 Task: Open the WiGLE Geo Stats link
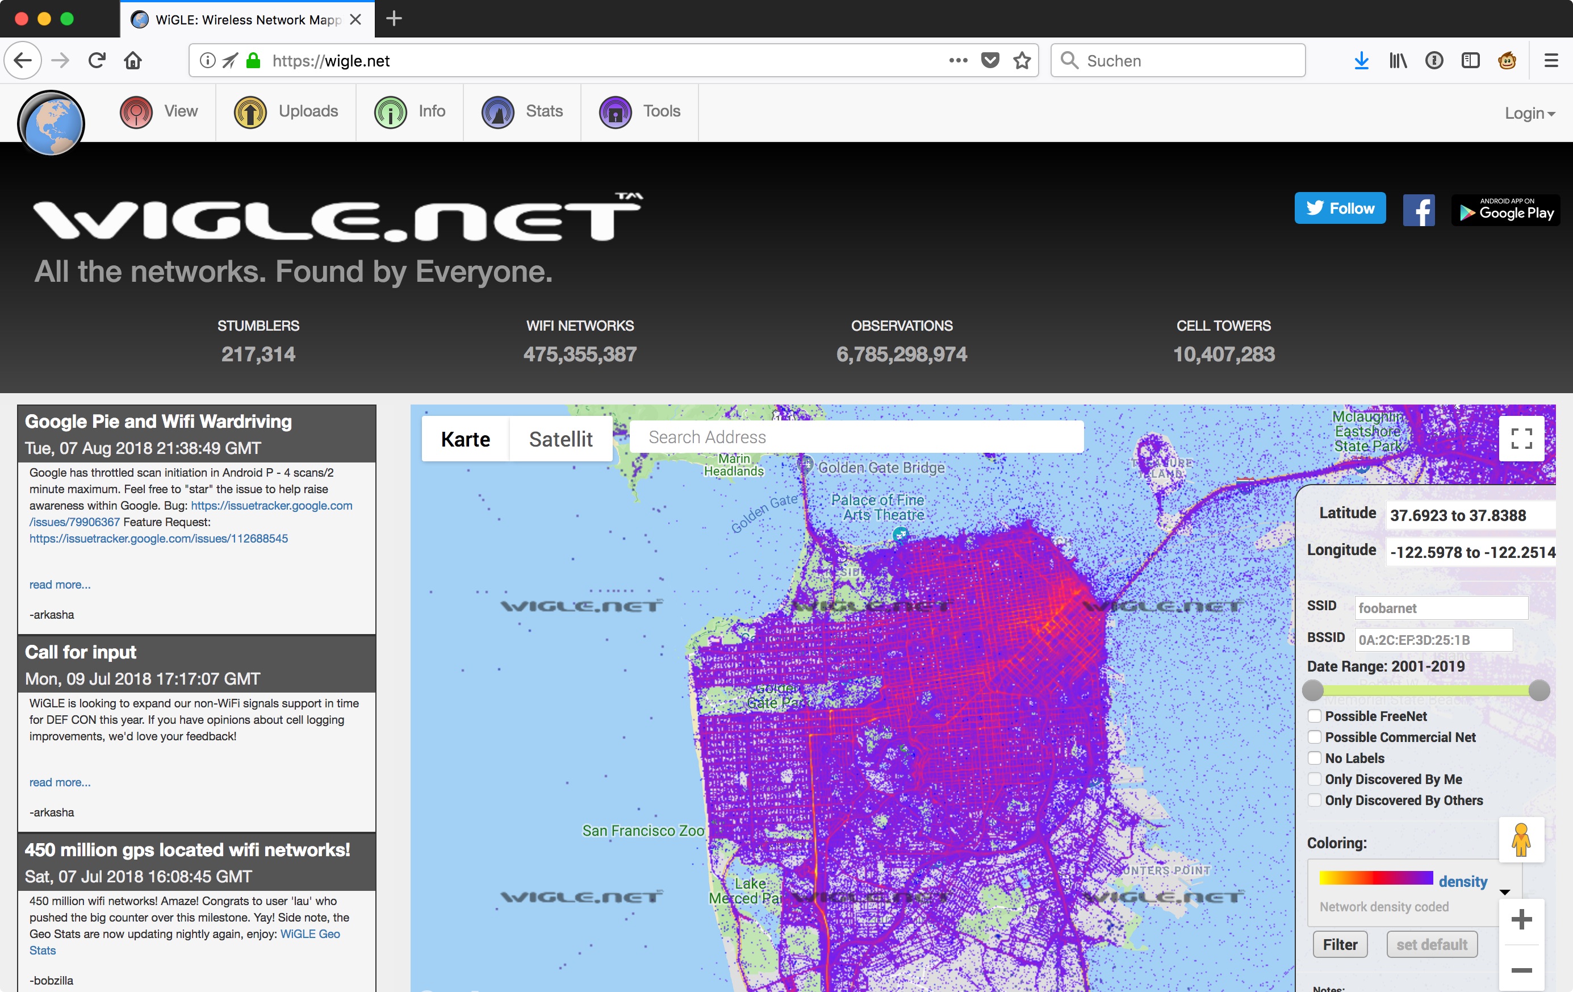(309, 934)
